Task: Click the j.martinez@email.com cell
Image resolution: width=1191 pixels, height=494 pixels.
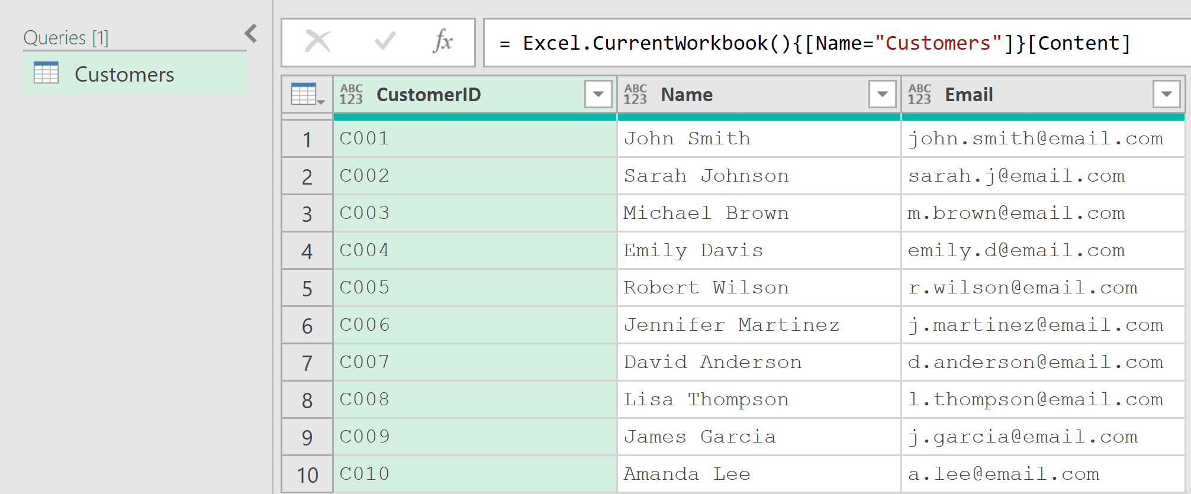Action: (1043, 325)
